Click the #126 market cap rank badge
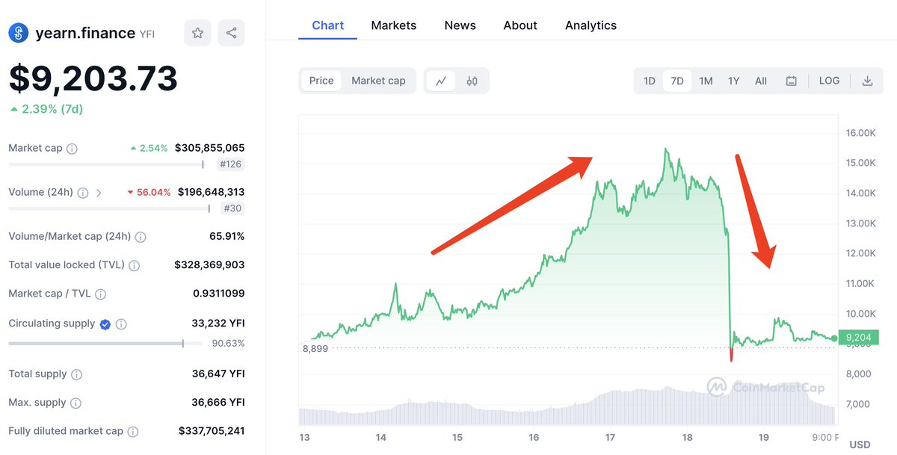 [230, 164]
